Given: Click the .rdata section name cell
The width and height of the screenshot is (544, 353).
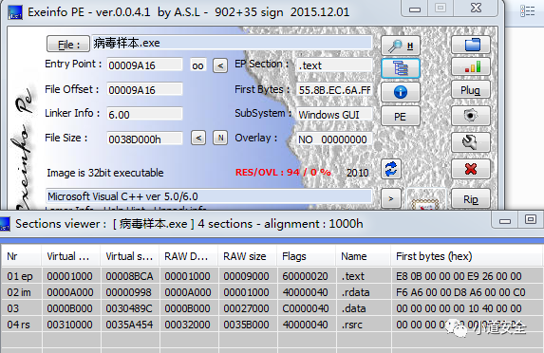Looking at the screenshot, I should [356, 292].
